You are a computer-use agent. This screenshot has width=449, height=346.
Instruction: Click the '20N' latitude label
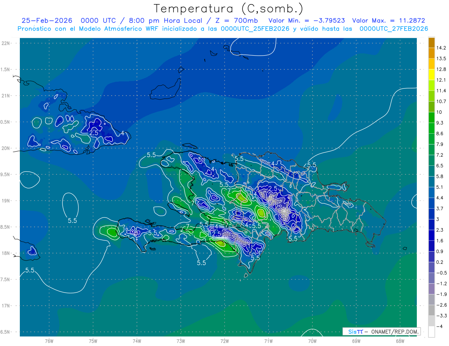click(x=6, y=148)
